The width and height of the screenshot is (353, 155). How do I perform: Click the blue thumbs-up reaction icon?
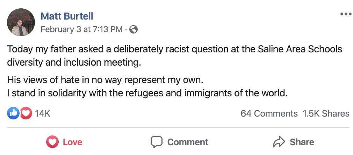pos(13,113)
